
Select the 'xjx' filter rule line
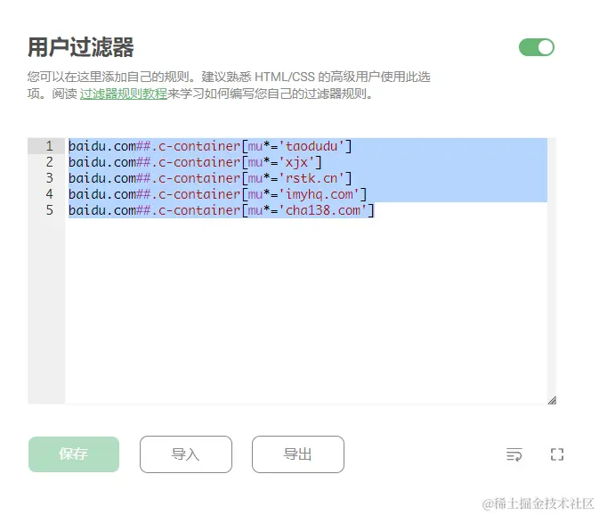tap(195, 162)
